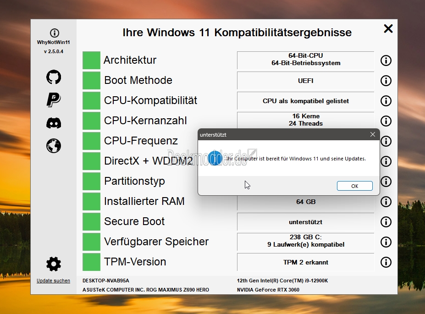Open the Partitionstyp row info icon

point(386,181)
